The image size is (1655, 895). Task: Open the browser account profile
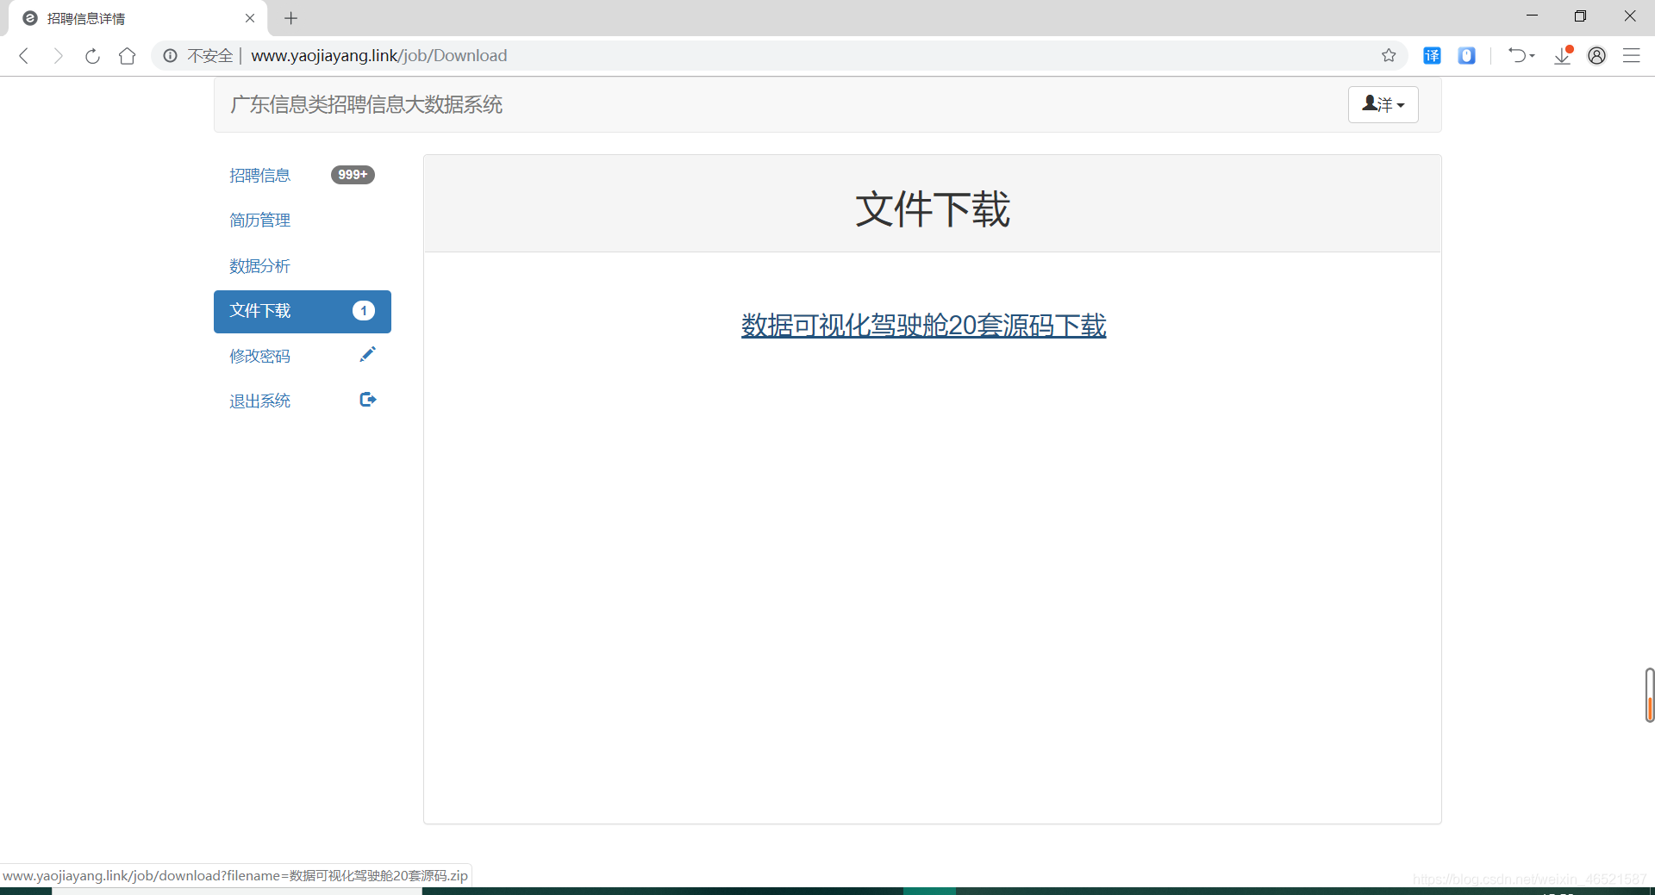pyautogui.click(x=1596, y=56)
